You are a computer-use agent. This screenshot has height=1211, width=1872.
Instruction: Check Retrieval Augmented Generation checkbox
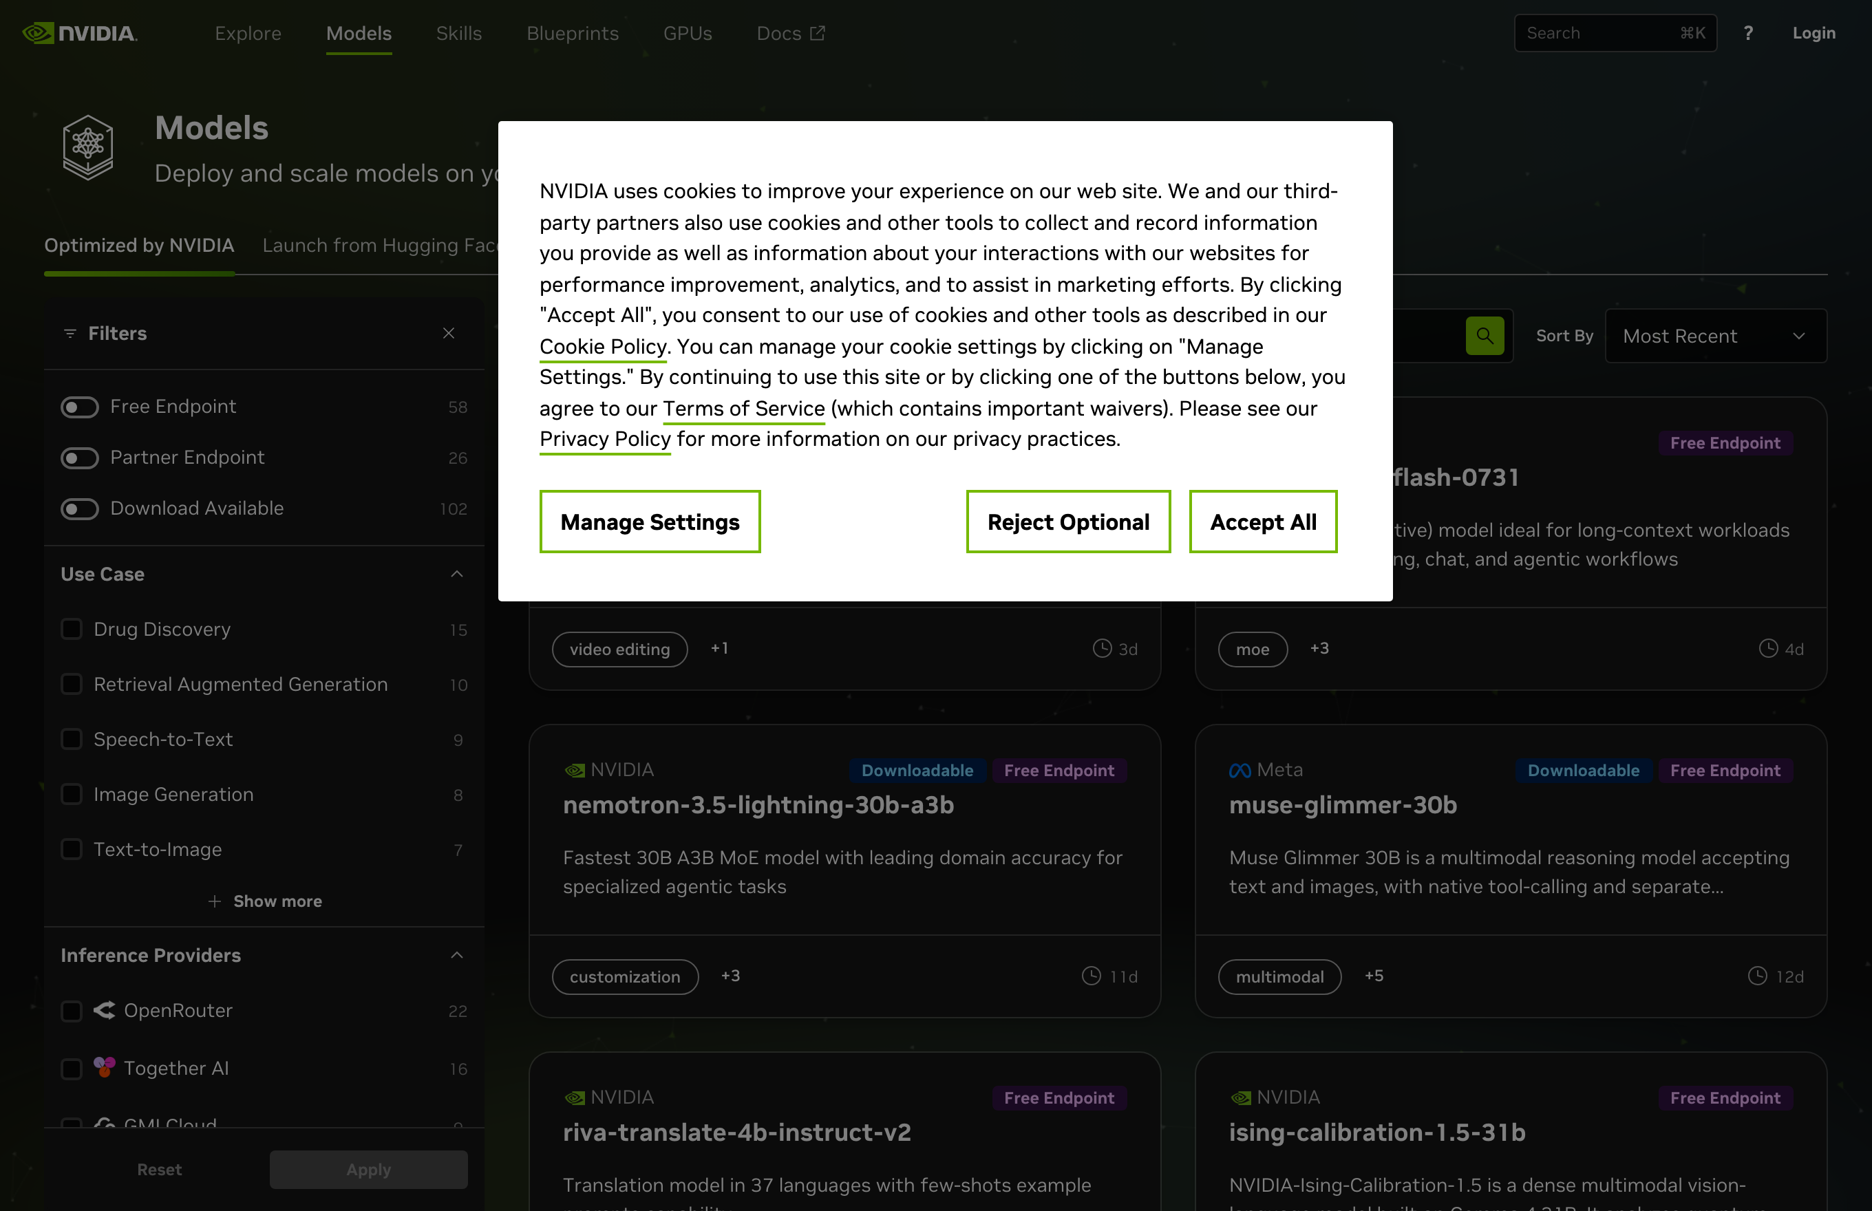(x=72, y=684)
